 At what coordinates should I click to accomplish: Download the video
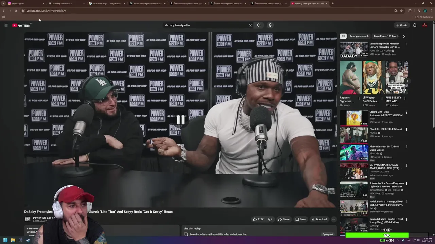(319, 219)
